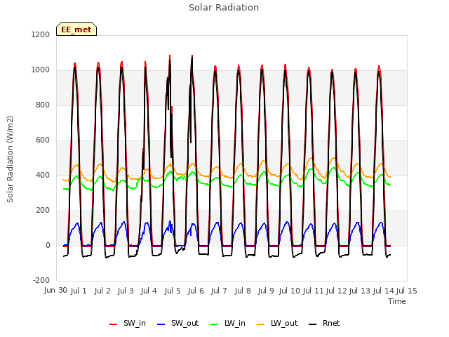Click the red SW_in legend swatch
The width and height of the screenshot is (449, 337).
click(x=114, y=324)
